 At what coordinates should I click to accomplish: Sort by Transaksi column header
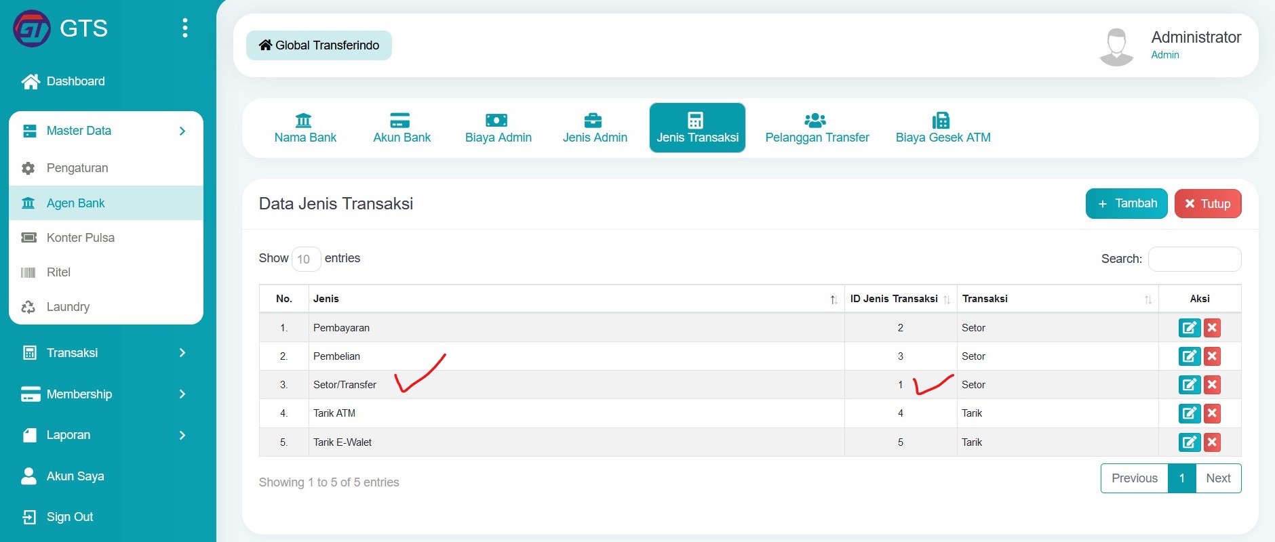(x=1057, y=299)
